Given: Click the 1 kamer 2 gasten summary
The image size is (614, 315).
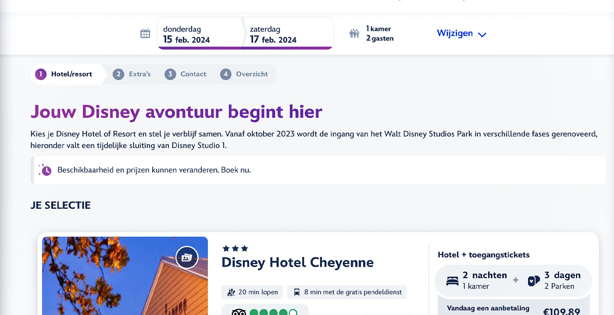Looking at the screenshot, I should 380,34.
